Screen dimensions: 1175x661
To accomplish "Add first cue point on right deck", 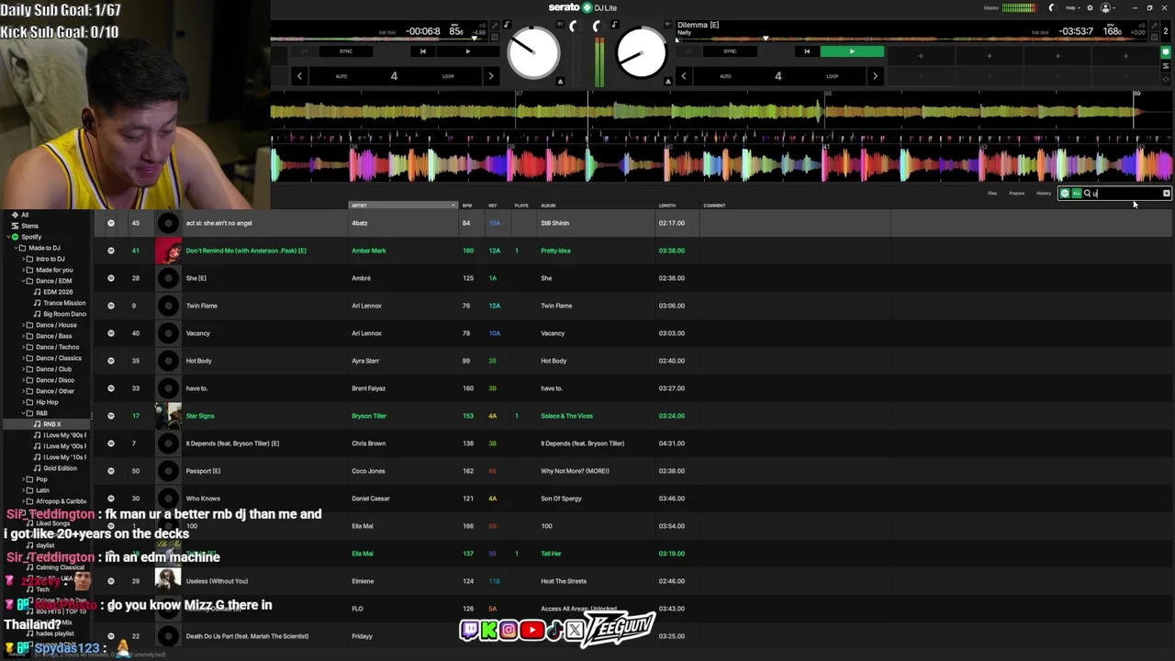I will pyautogui.click(x=921, y=56).
